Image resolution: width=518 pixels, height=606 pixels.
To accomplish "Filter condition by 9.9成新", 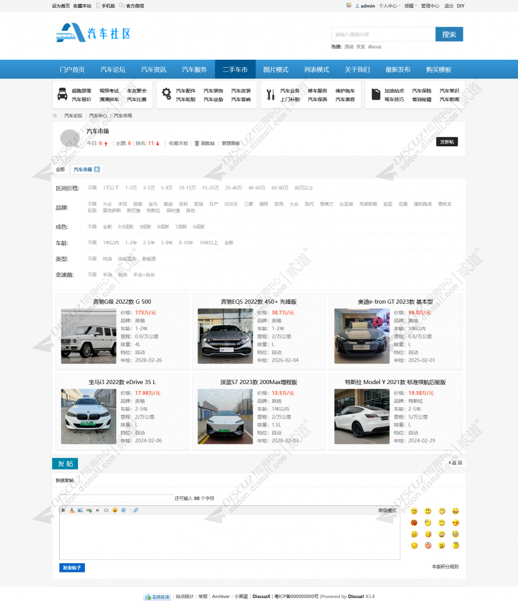I will pos(126,227).
